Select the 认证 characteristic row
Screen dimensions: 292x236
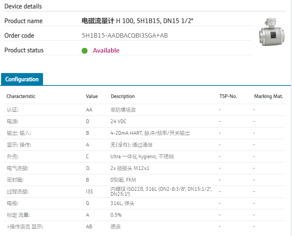pos(12,110)
